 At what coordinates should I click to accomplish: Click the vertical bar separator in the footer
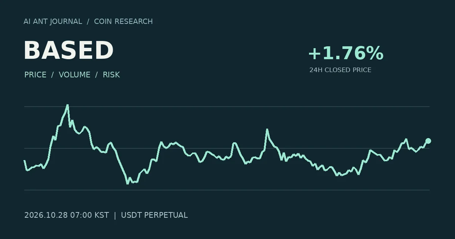click(115, 215)
